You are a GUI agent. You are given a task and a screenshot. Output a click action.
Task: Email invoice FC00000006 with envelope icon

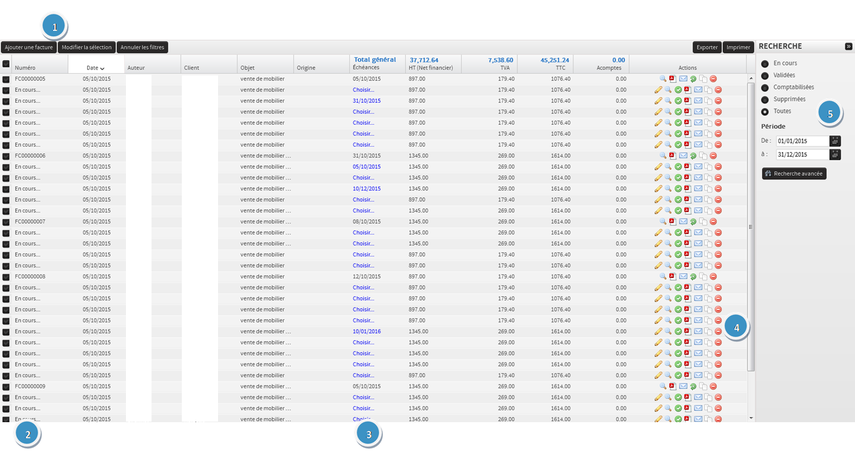pos(683,156)
